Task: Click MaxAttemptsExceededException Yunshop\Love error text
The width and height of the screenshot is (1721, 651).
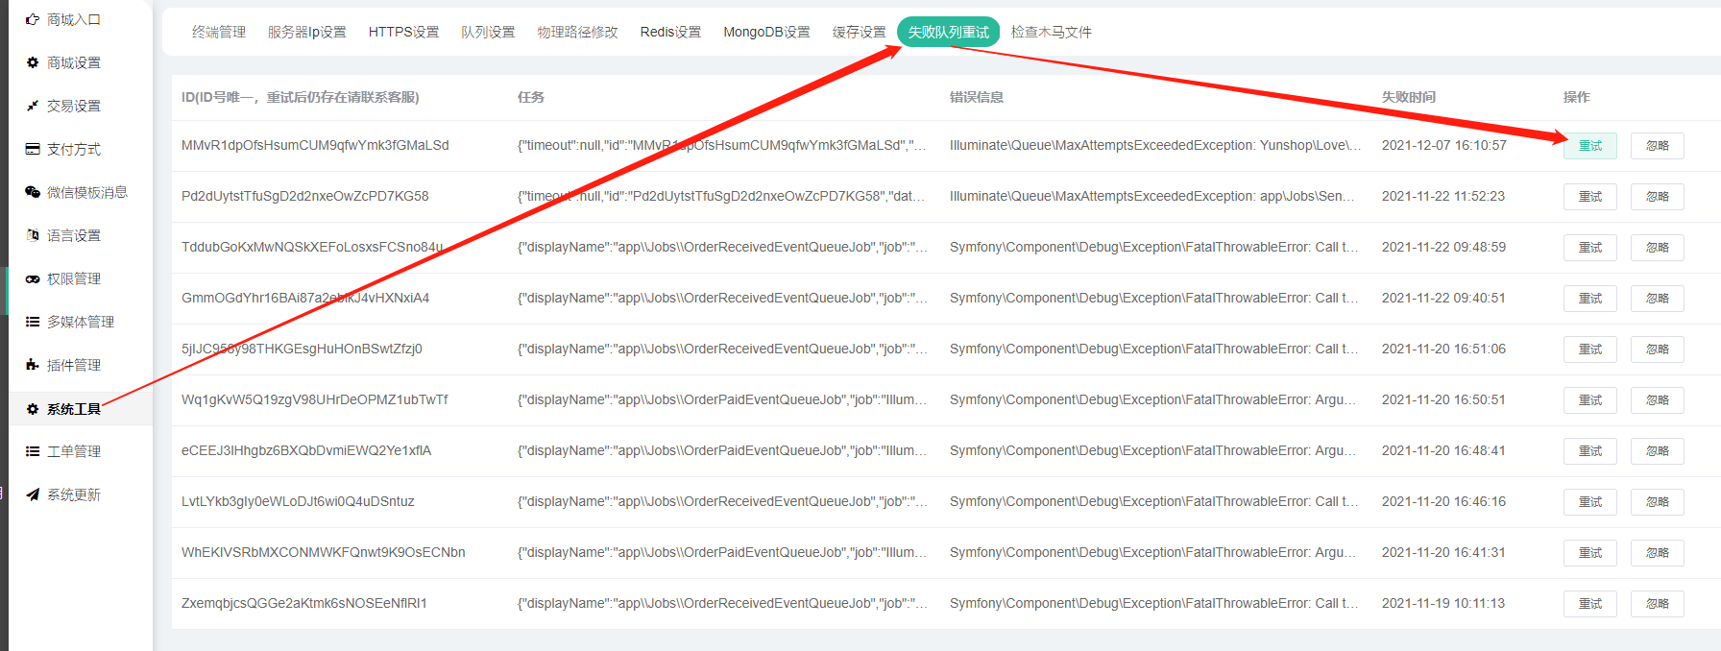Action: [1155, 145]
